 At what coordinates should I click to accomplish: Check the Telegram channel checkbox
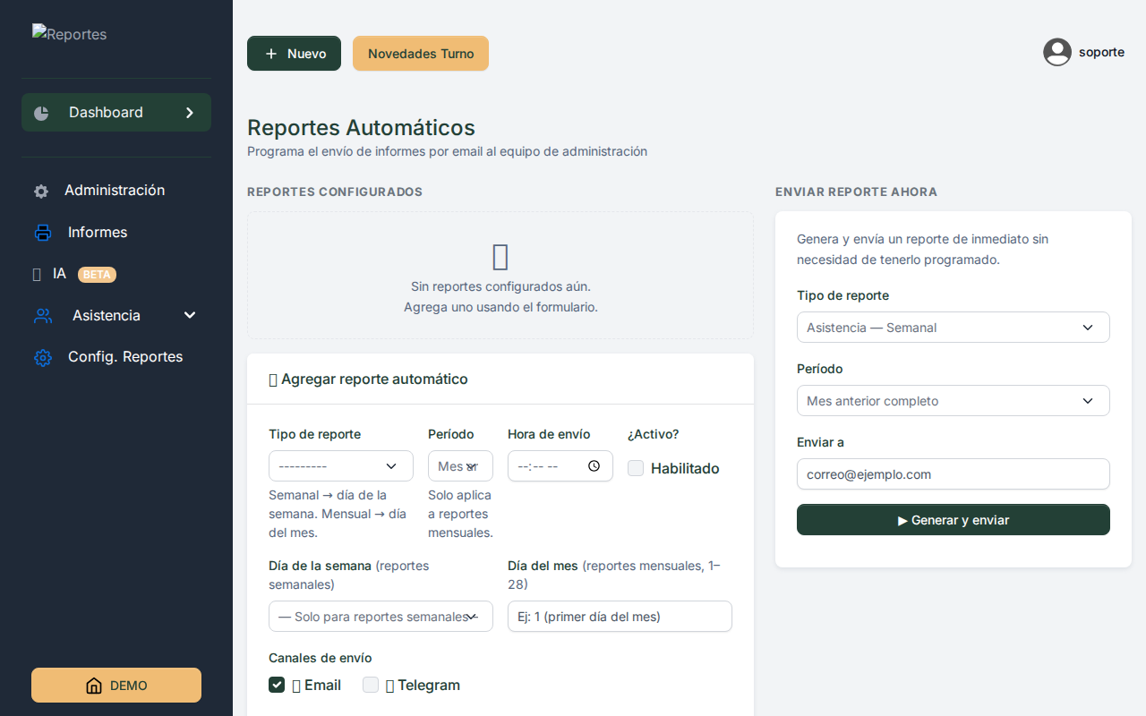coord(371,685)
